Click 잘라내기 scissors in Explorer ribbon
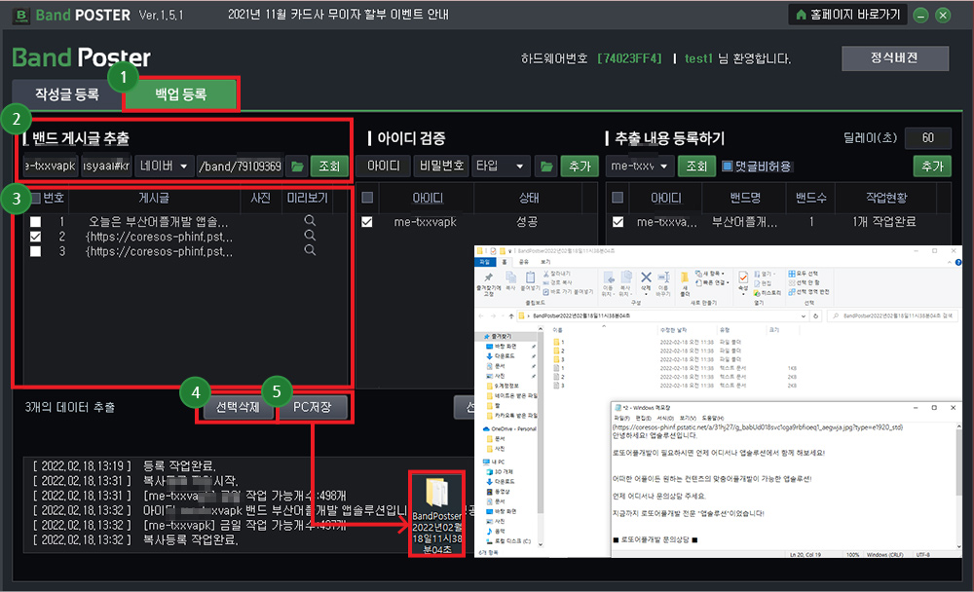 (x=556, y=274)
